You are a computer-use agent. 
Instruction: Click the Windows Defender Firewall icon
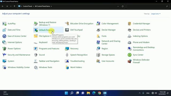(129, 61)
